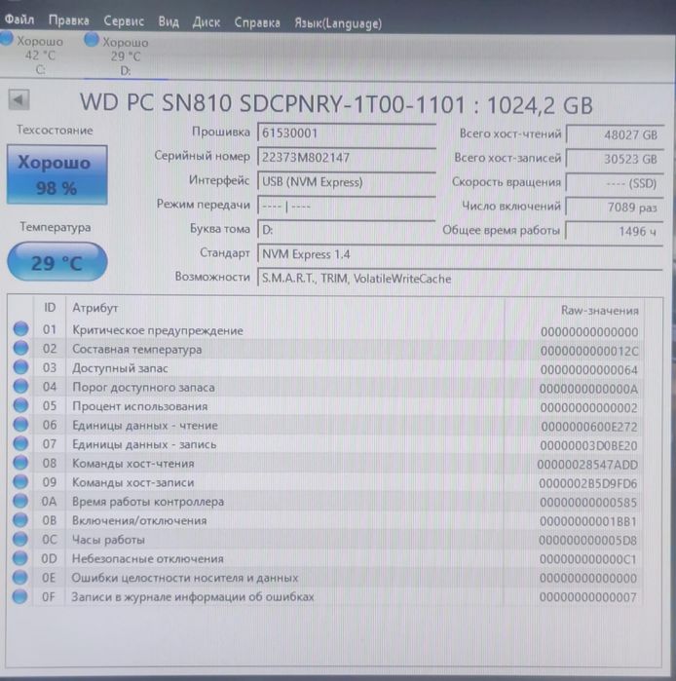Click the Атрибут column header
The height and width of the screenshot is (681, 676).
point(284,309)
